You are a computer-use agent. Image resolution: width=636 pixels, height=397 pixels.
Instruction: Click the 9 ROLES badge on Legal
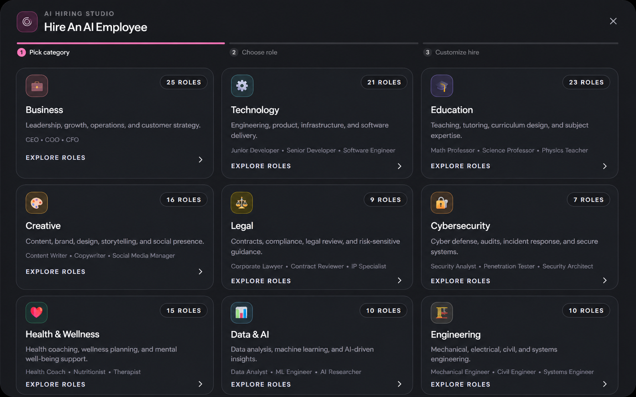385,200
